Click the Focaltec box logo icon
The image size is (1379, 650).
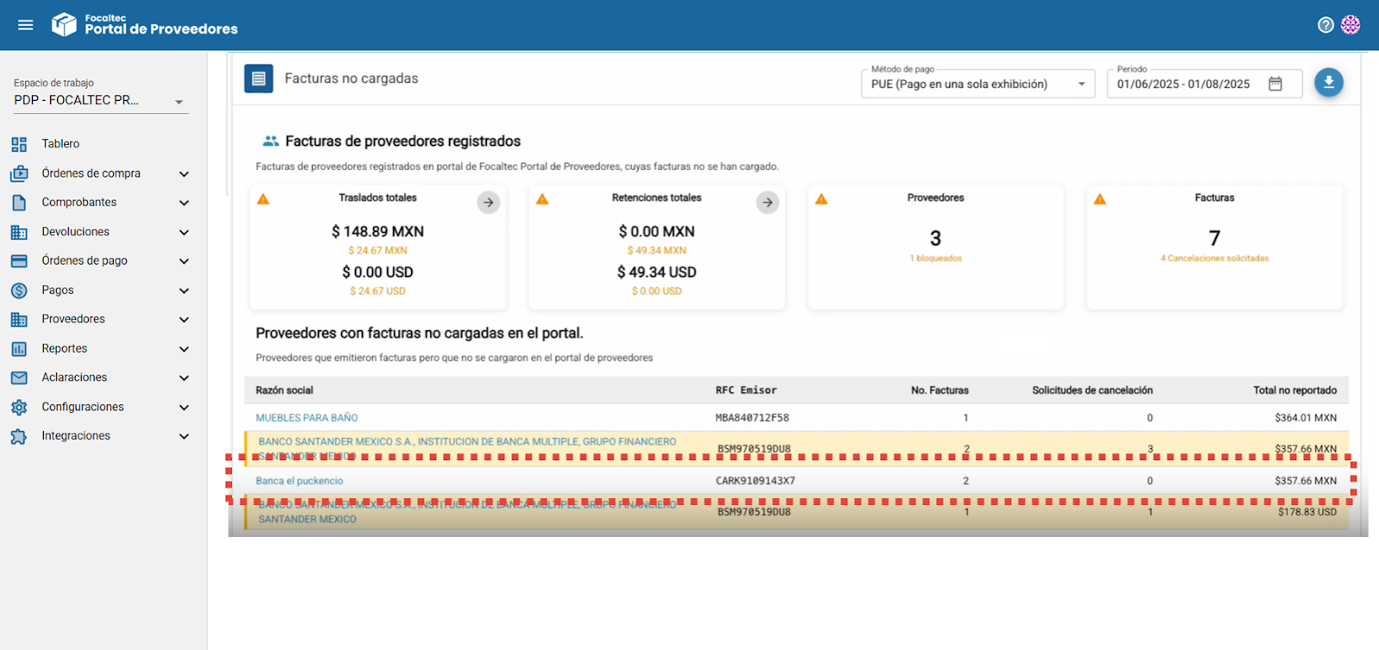64,24
